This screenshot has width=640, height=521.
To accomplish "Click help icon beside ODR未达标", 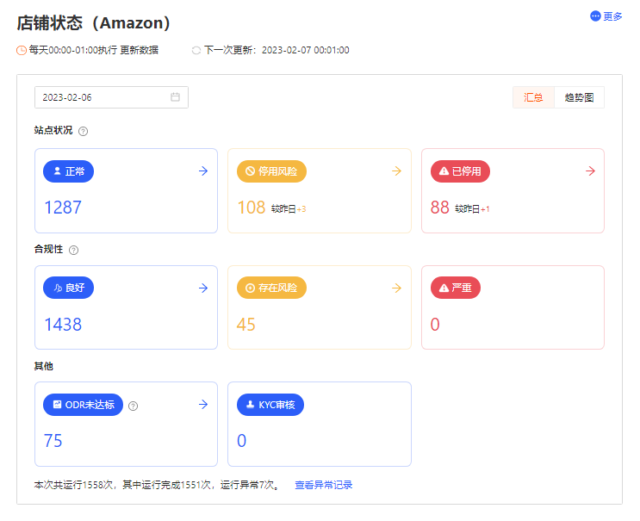I will tap(133, 406).
